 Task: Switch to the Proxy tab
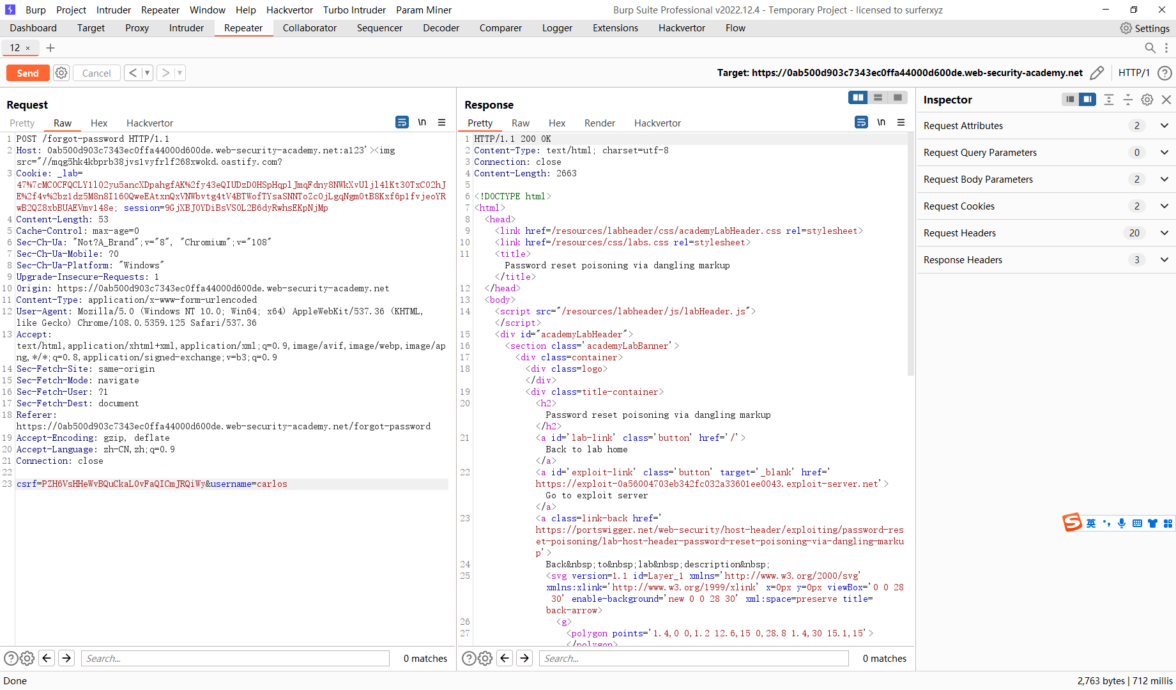(137, 28)
